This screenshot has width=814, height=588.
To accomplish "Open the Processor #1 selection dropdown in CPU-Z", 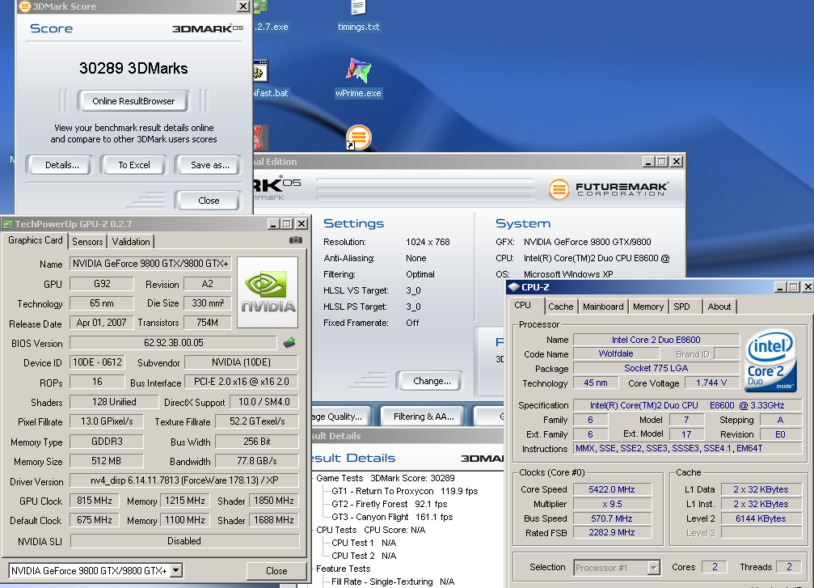I will (x=654, y=567).
